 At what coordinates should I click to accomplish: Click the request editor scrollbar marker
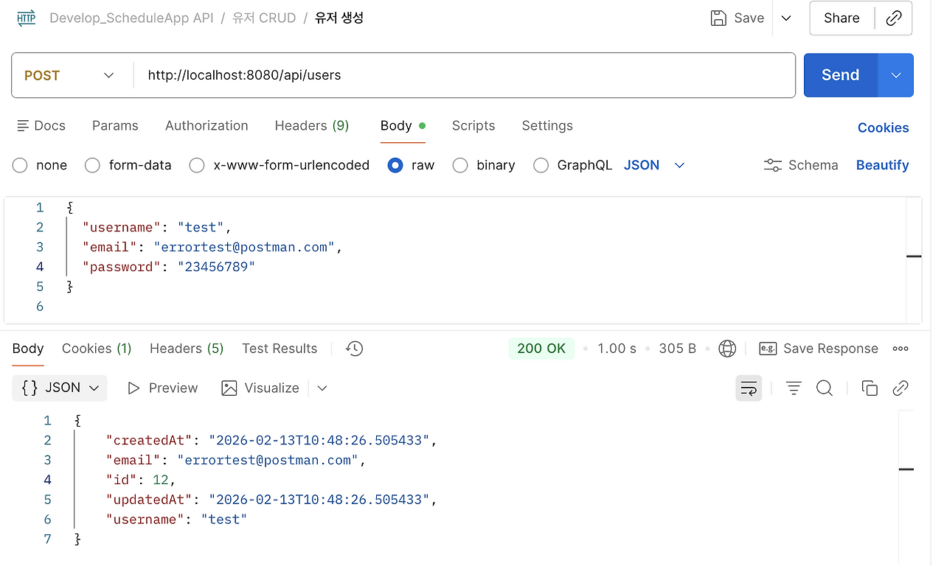[914, 256]
